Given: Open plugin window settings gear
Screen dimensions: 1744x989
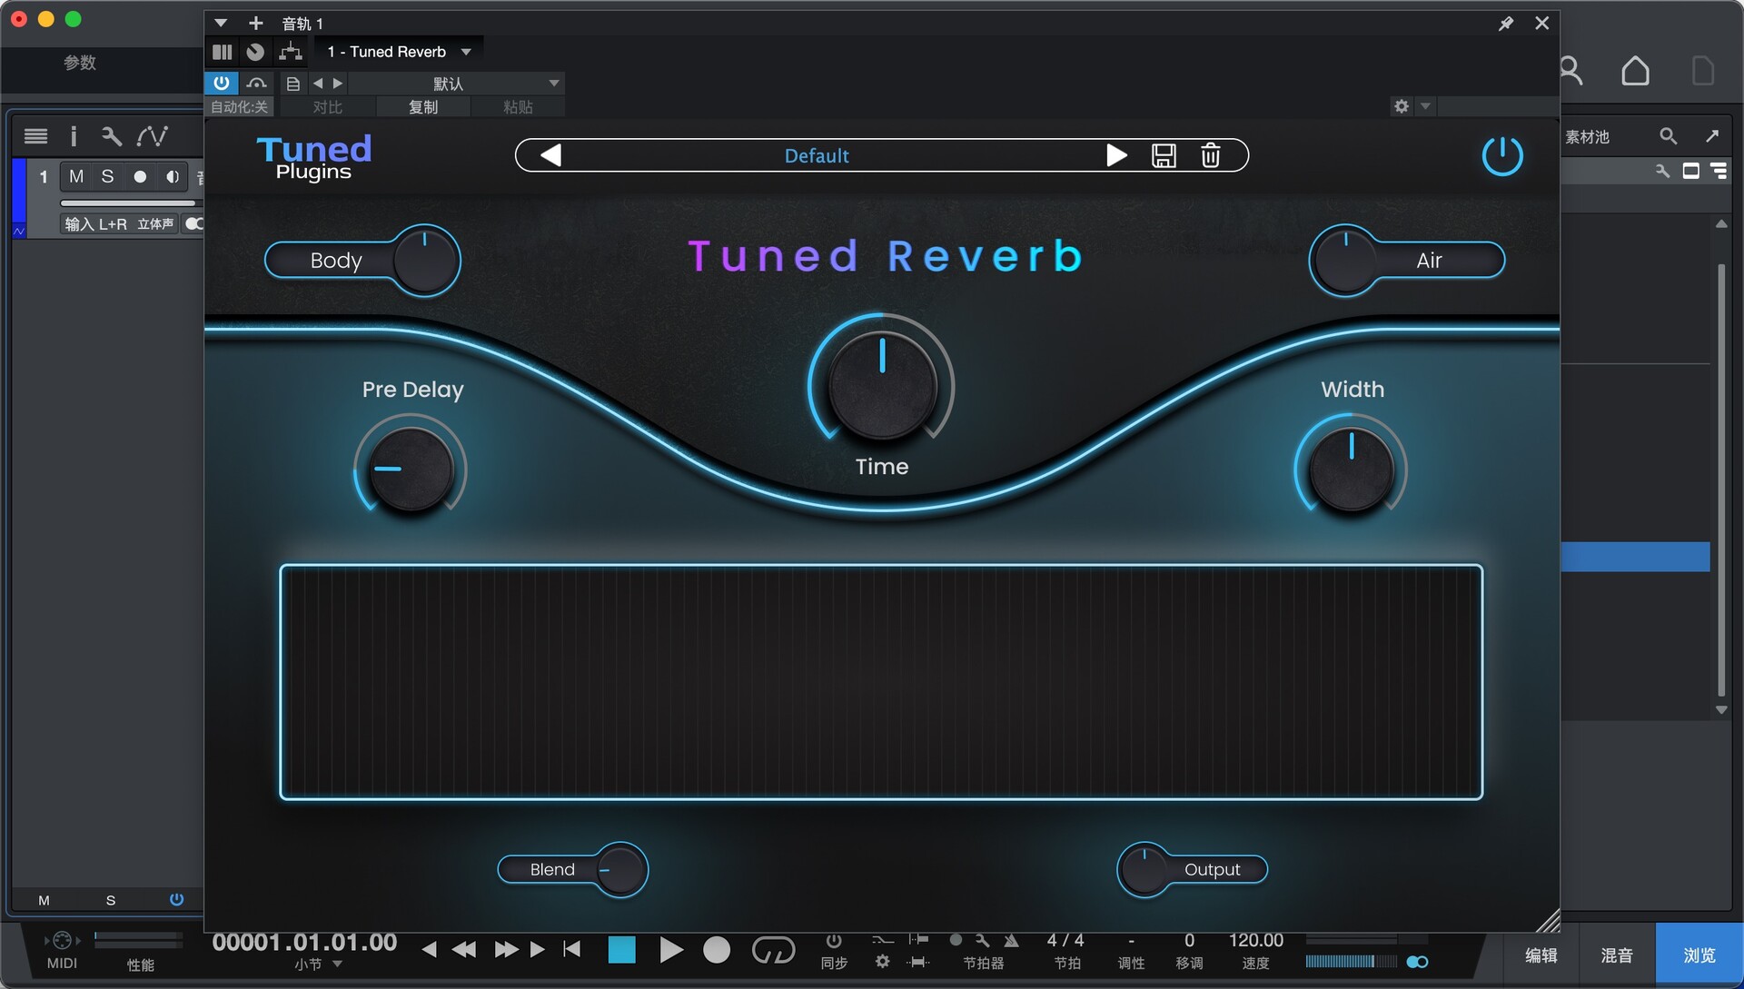Looking at the screenshot, I should click(x=1402, y=106).
